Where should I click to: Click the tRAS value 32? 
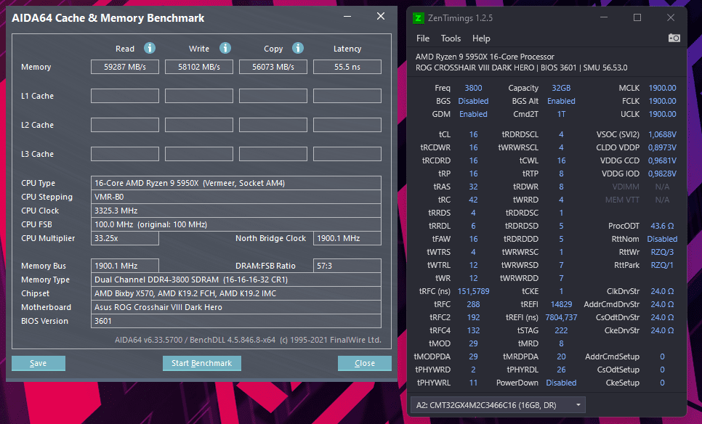(473, 187)
